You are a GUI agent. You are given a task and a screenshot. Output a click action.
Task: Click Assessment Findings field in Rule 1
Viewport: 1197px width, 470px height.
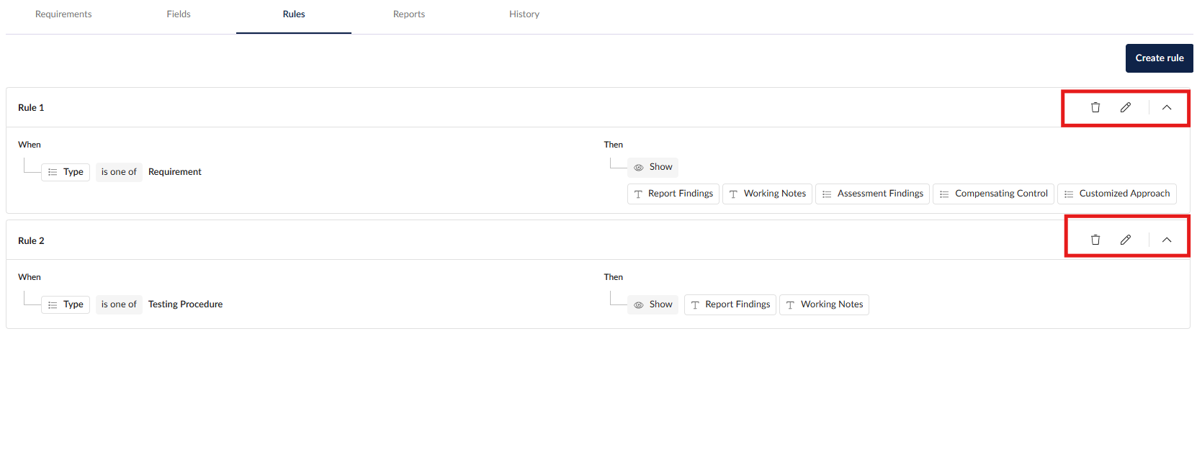click(872, 194)
